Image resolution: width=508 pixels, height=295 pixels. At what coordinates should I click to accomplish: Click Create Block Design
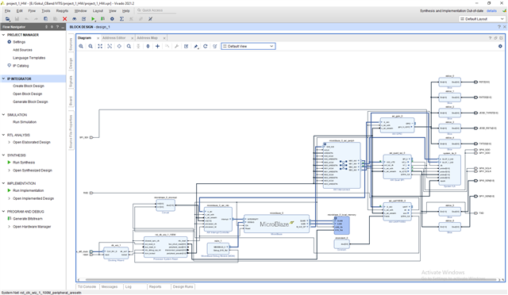(x=29, y=86)
